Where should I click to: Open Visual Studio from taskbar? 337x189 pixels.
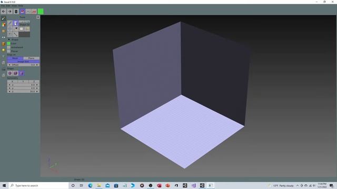coord(193,185)
